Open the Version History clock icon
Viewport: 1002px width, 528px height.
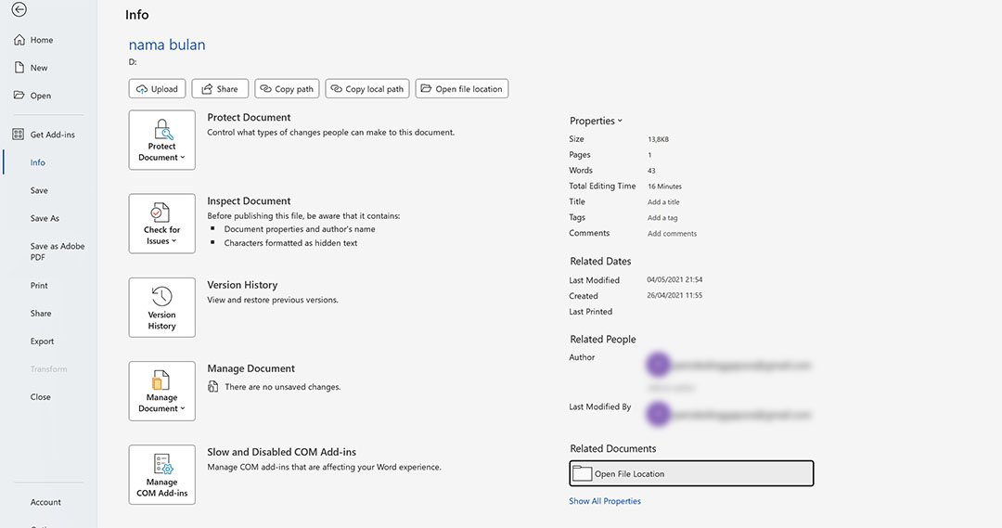point(161,297)
